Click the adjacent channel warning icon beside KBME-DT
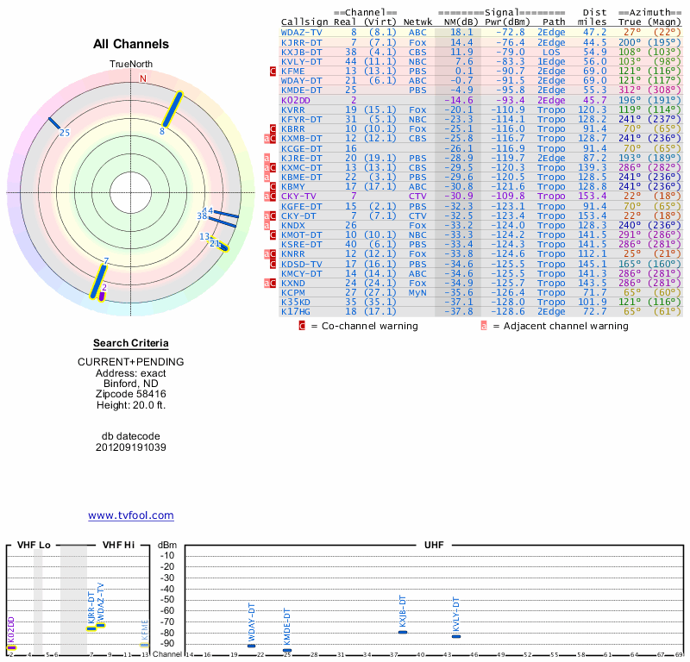This screenshot has width=690, height=662. 267,177
